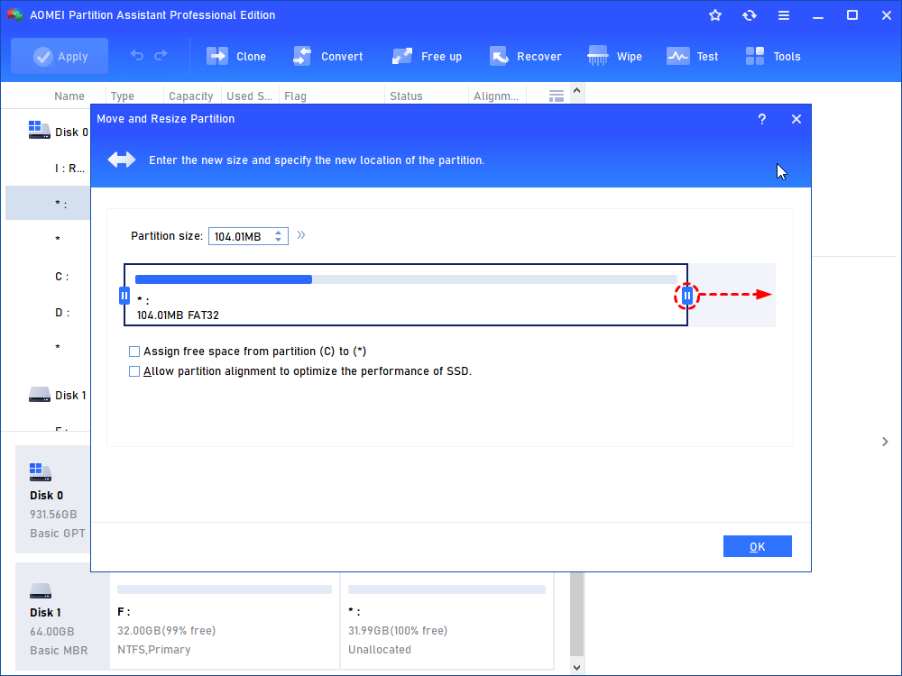Enable Assign free space from partition (C)

pyautogui.click(x=134, y=352)
